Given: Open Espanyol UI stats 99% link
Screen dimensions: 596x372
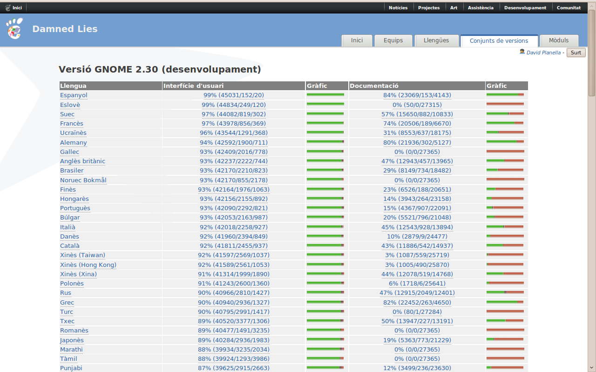Looking at the screenshot, I should click(233, 95).
